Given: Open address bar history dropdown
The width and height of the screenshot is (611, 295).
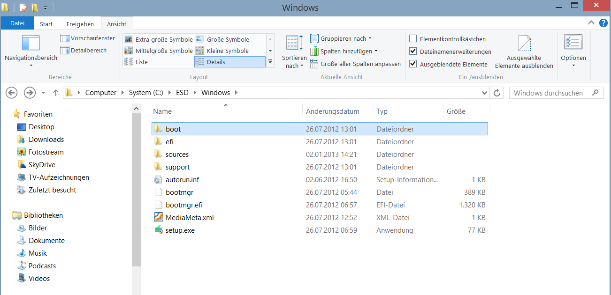Looking at the screenshot, I should coord(485,93).
